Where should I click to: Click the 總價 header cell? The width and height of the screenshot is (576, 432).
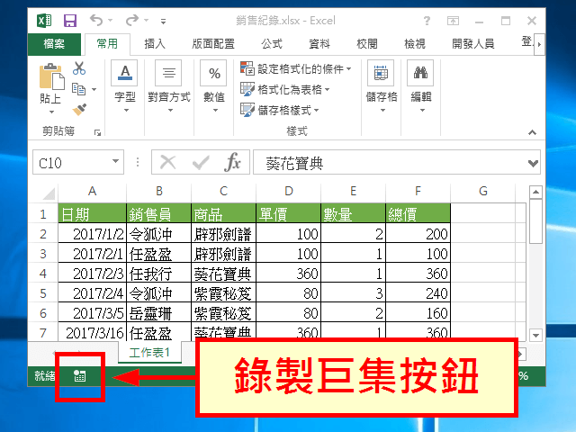[x=418, y=214]
